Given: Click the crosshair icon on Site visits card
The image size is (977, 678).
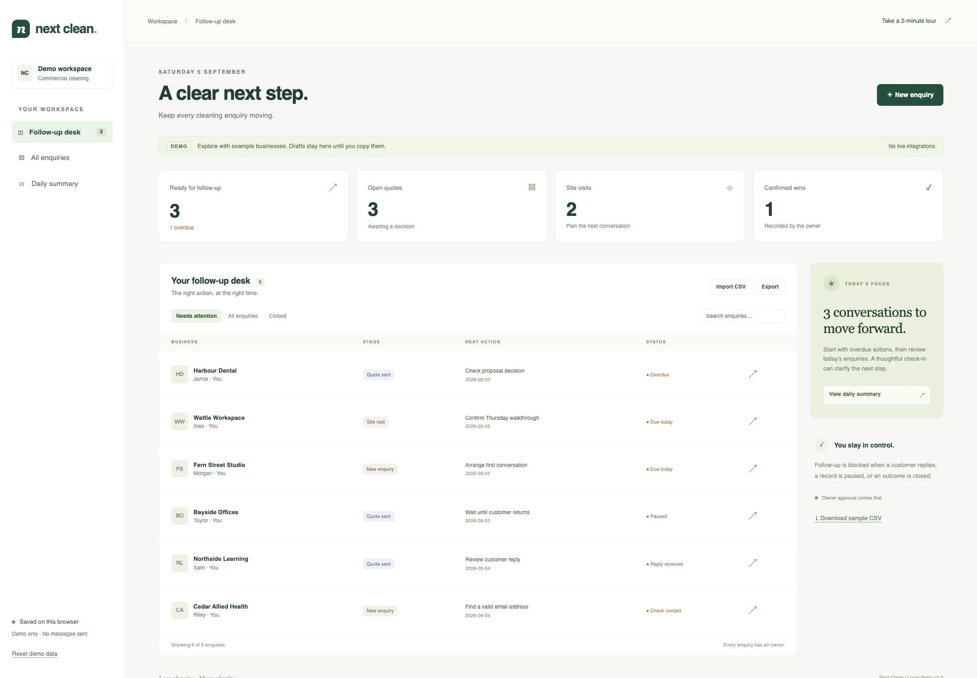Looking at the screenshot, I should (729, 188).
